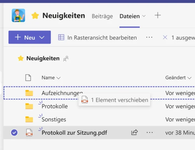Viewport: 195px width, 150px height.
Task: Clear selection with the X icon
Action: (165, 37)
